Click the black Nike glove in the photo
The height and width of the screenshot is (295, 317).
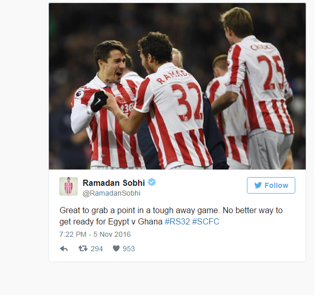99,101
